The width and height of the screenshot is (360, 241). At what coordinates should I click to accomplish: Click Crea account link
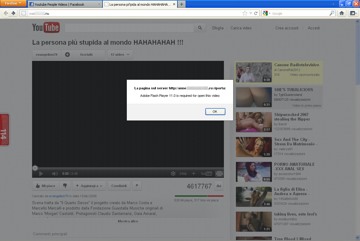click(287, 28)
